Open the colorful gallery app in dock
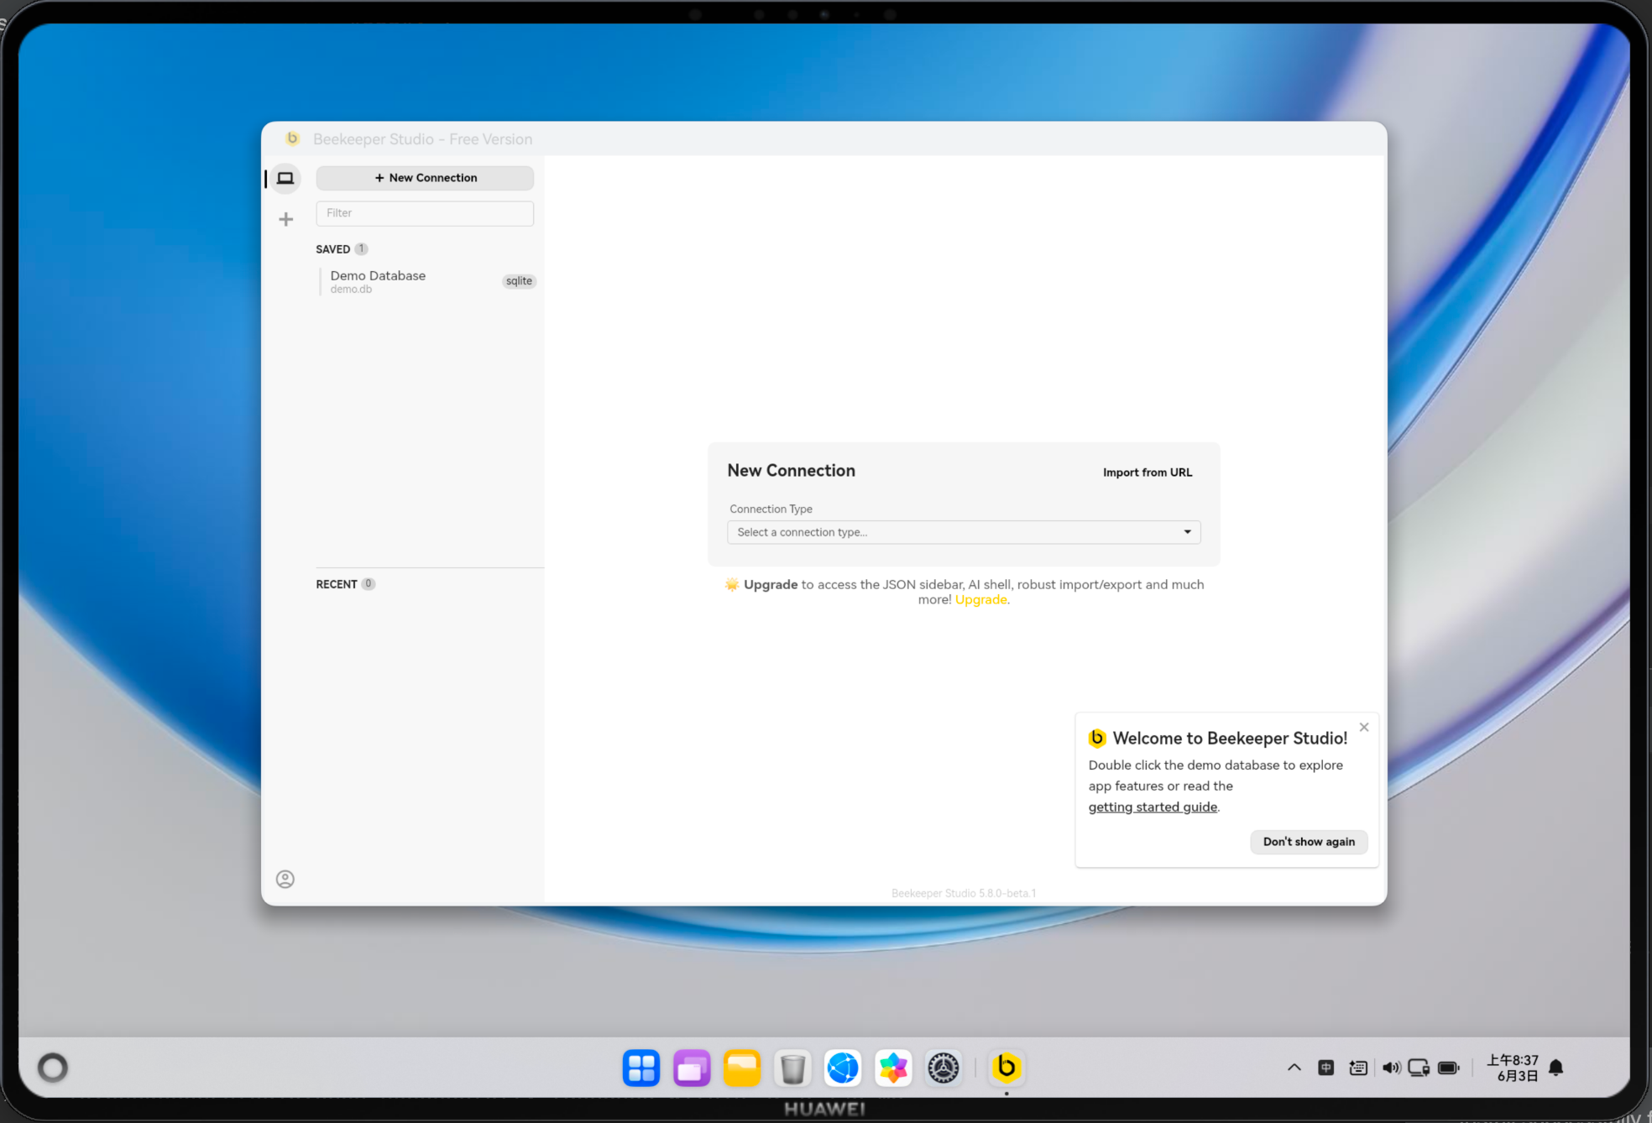This screenshot has height=1123, width=1652. [893, 1068]
